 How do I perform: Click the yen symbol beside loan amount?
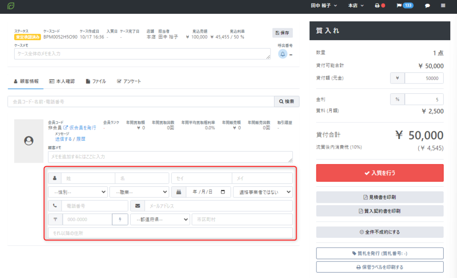click(397, 78)
